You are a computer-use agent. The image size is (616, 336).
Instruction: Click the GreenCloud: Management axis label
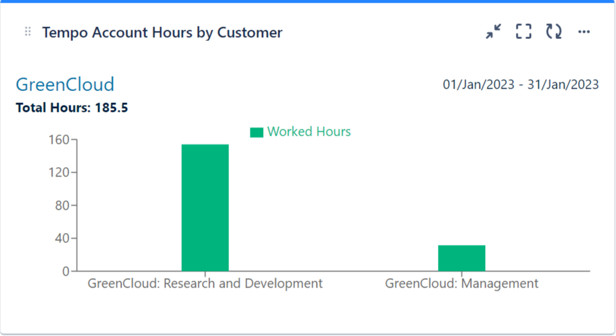pos(461,284)
